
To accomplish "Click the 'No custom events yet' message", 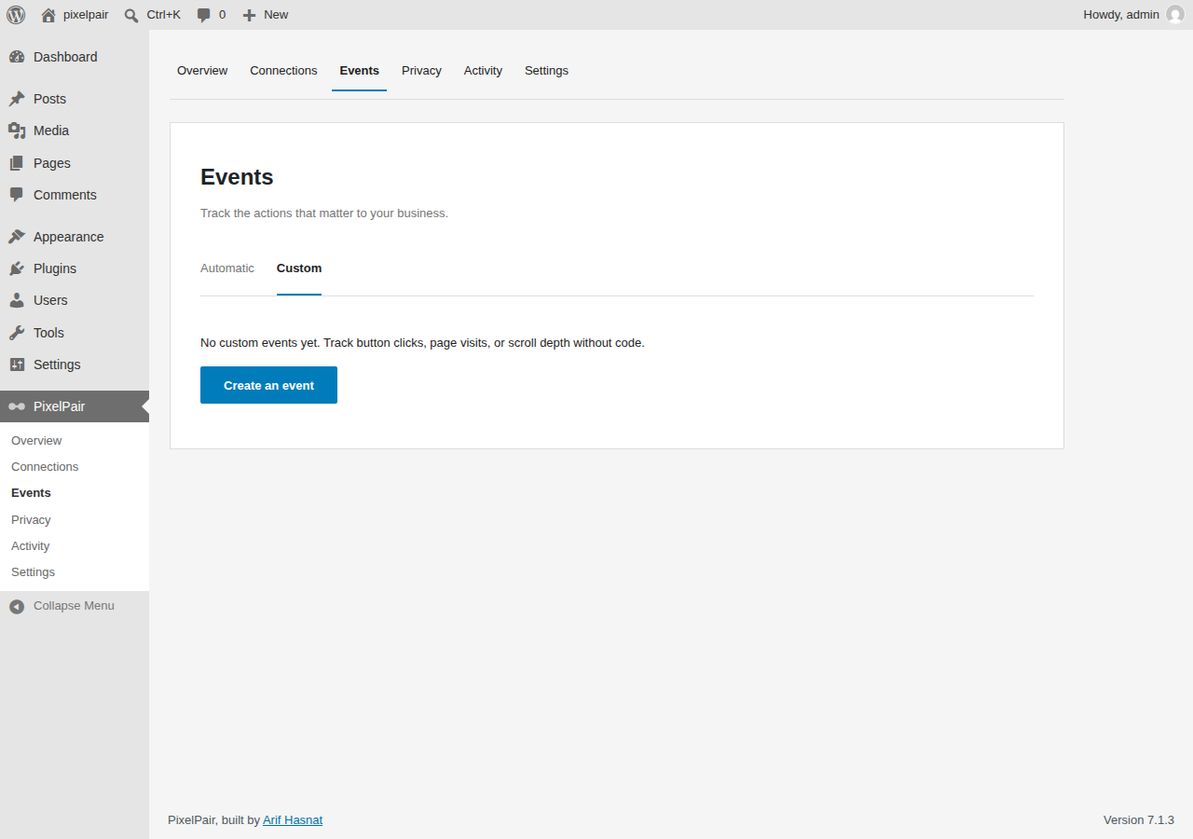I will pyautogui.click(x=422, y=343).
